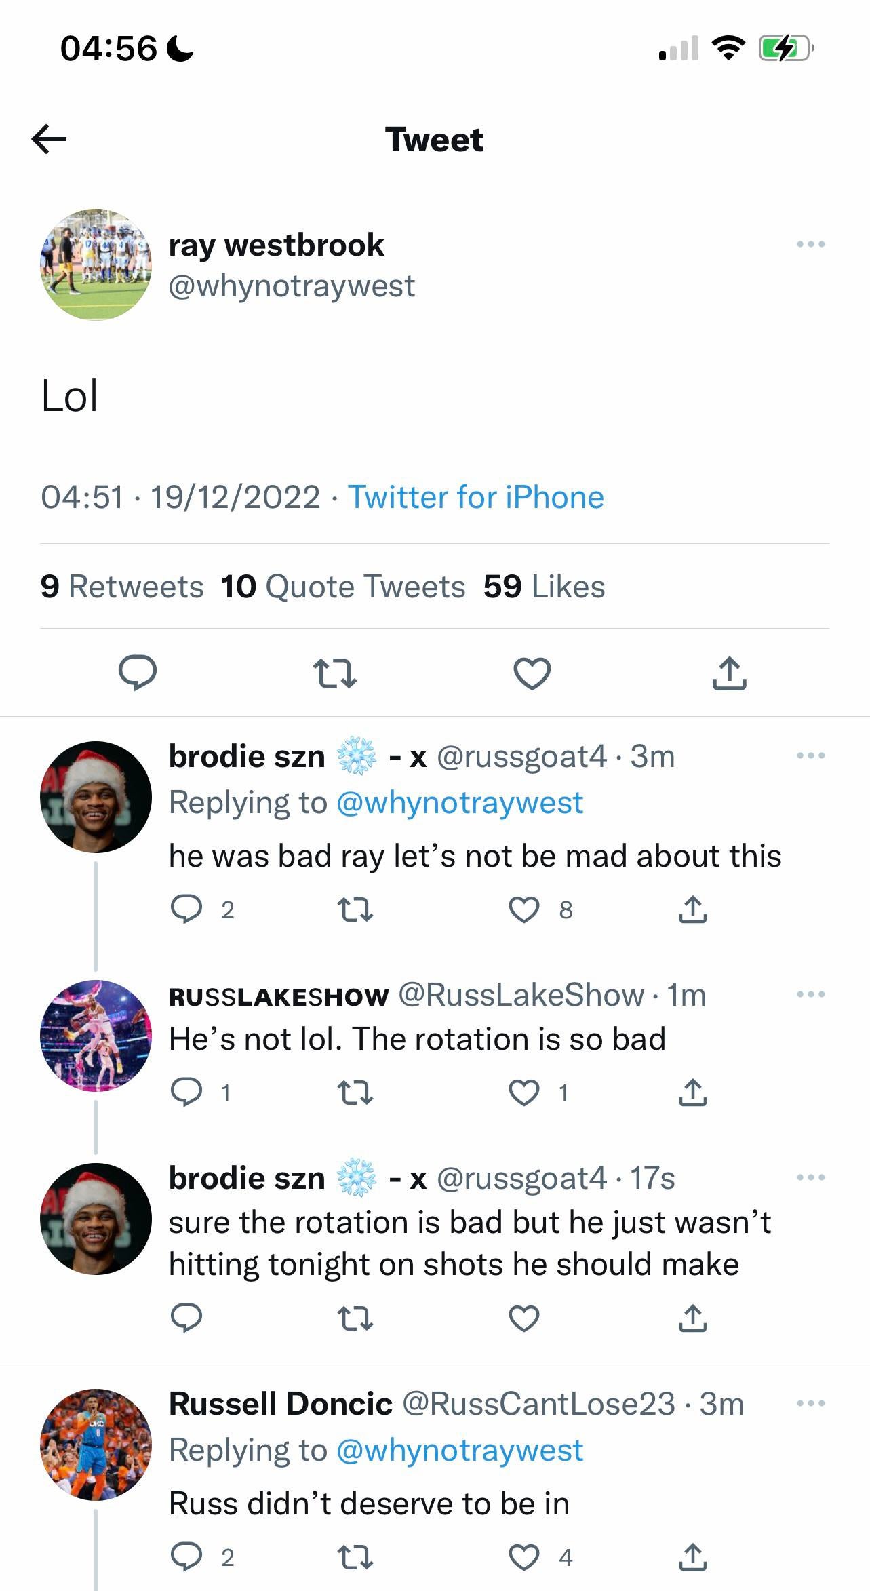Reply to the "he was bad ray" tweet
The image size is (870, 1591).
pyautogui.click(x=186, y=909)
